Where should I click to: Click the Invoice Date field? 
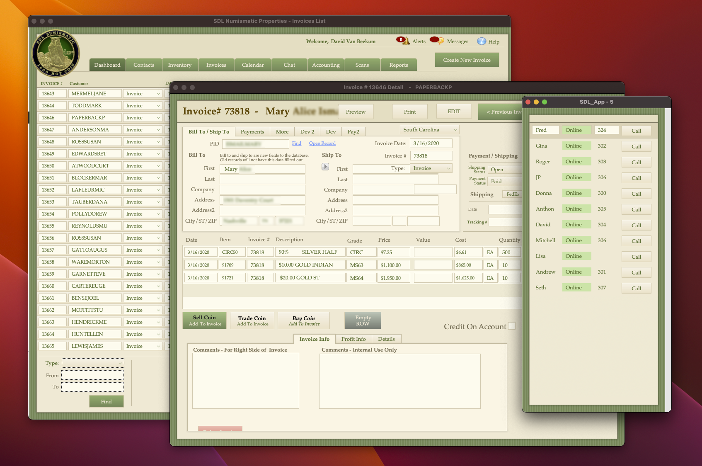(x=431, y=143)
